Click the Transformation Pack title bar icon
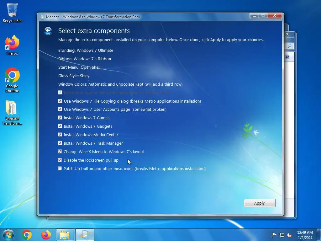The image size is (321, 241). (x=42, y=17)
